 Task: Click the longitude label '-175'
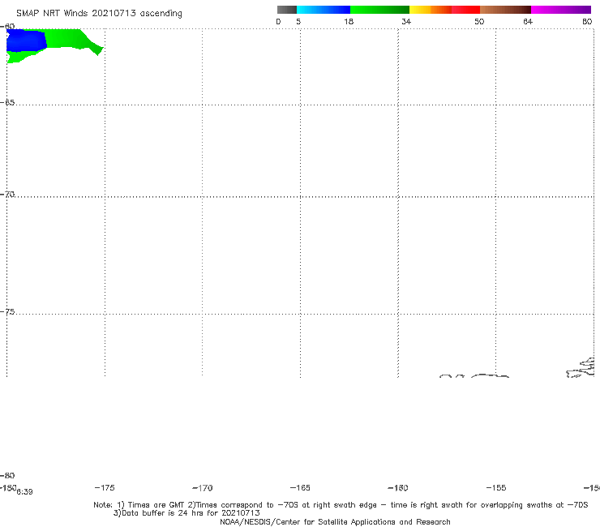pyautogui.click(x=105, y=488)
